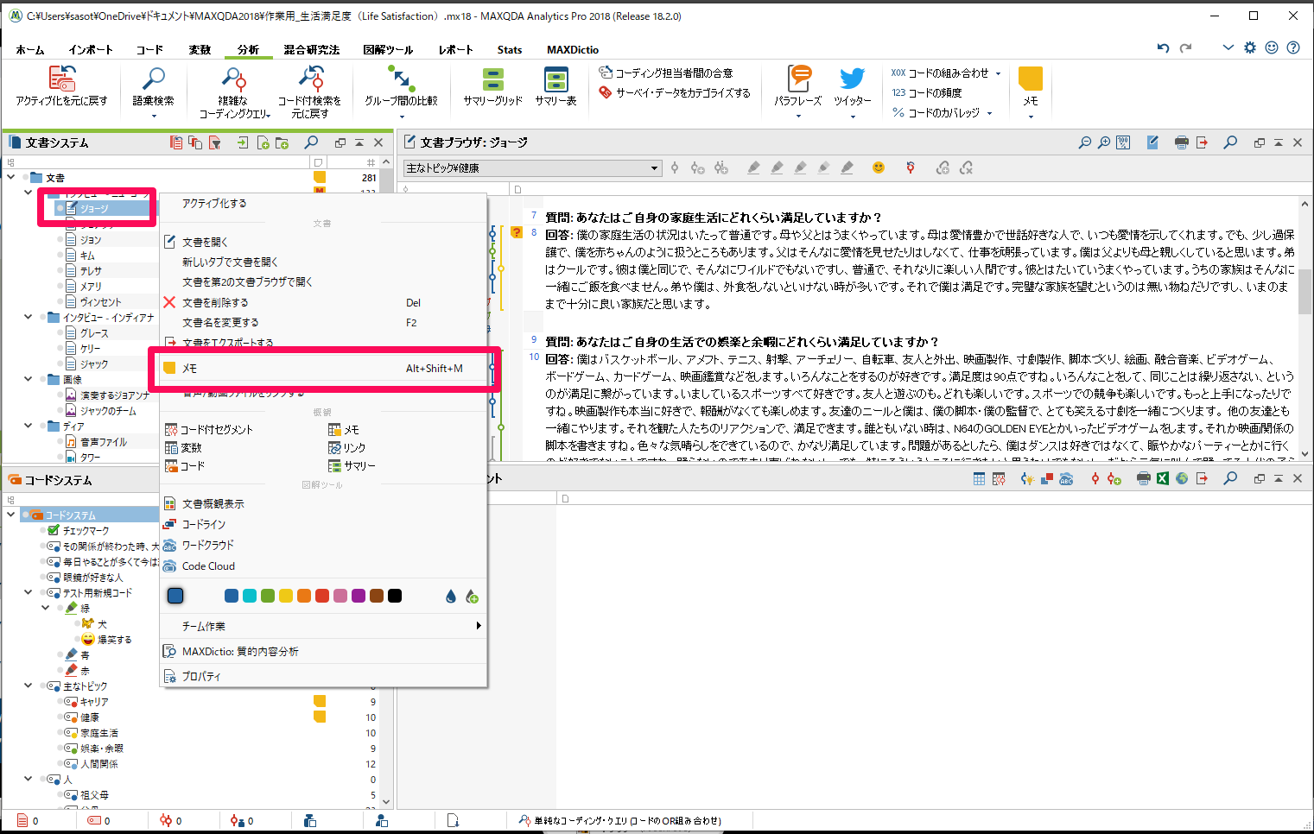Open the settings gear icon
This screenshot has width=1314, height=834.
coord(1250,47)
